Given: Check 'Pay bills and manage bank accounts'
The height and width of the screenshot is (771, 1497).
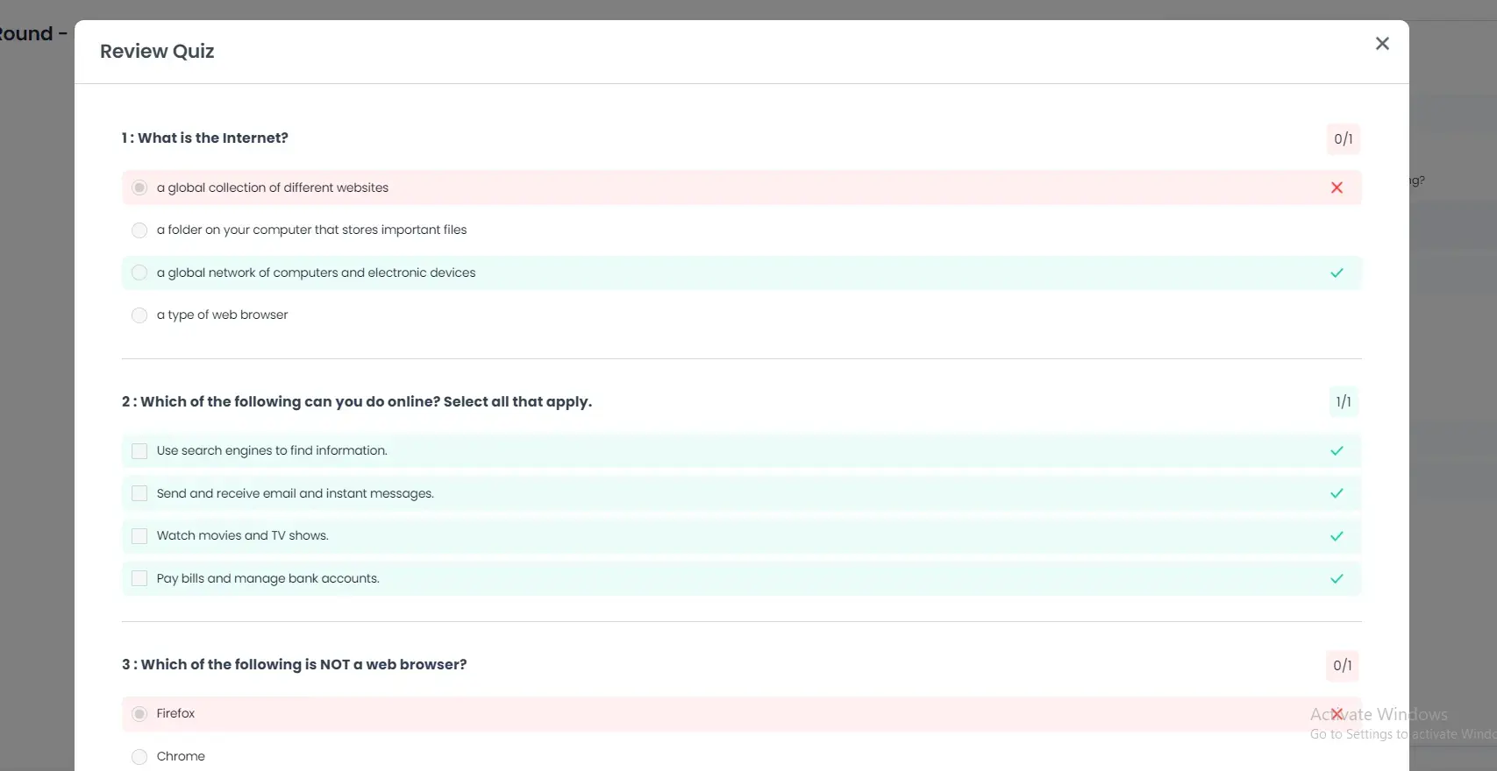Looking at the screenshot, I should [x=139, y=578].
